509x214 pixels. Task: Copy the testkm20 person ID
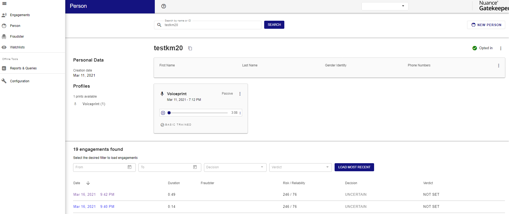click(x=190, y=48)
